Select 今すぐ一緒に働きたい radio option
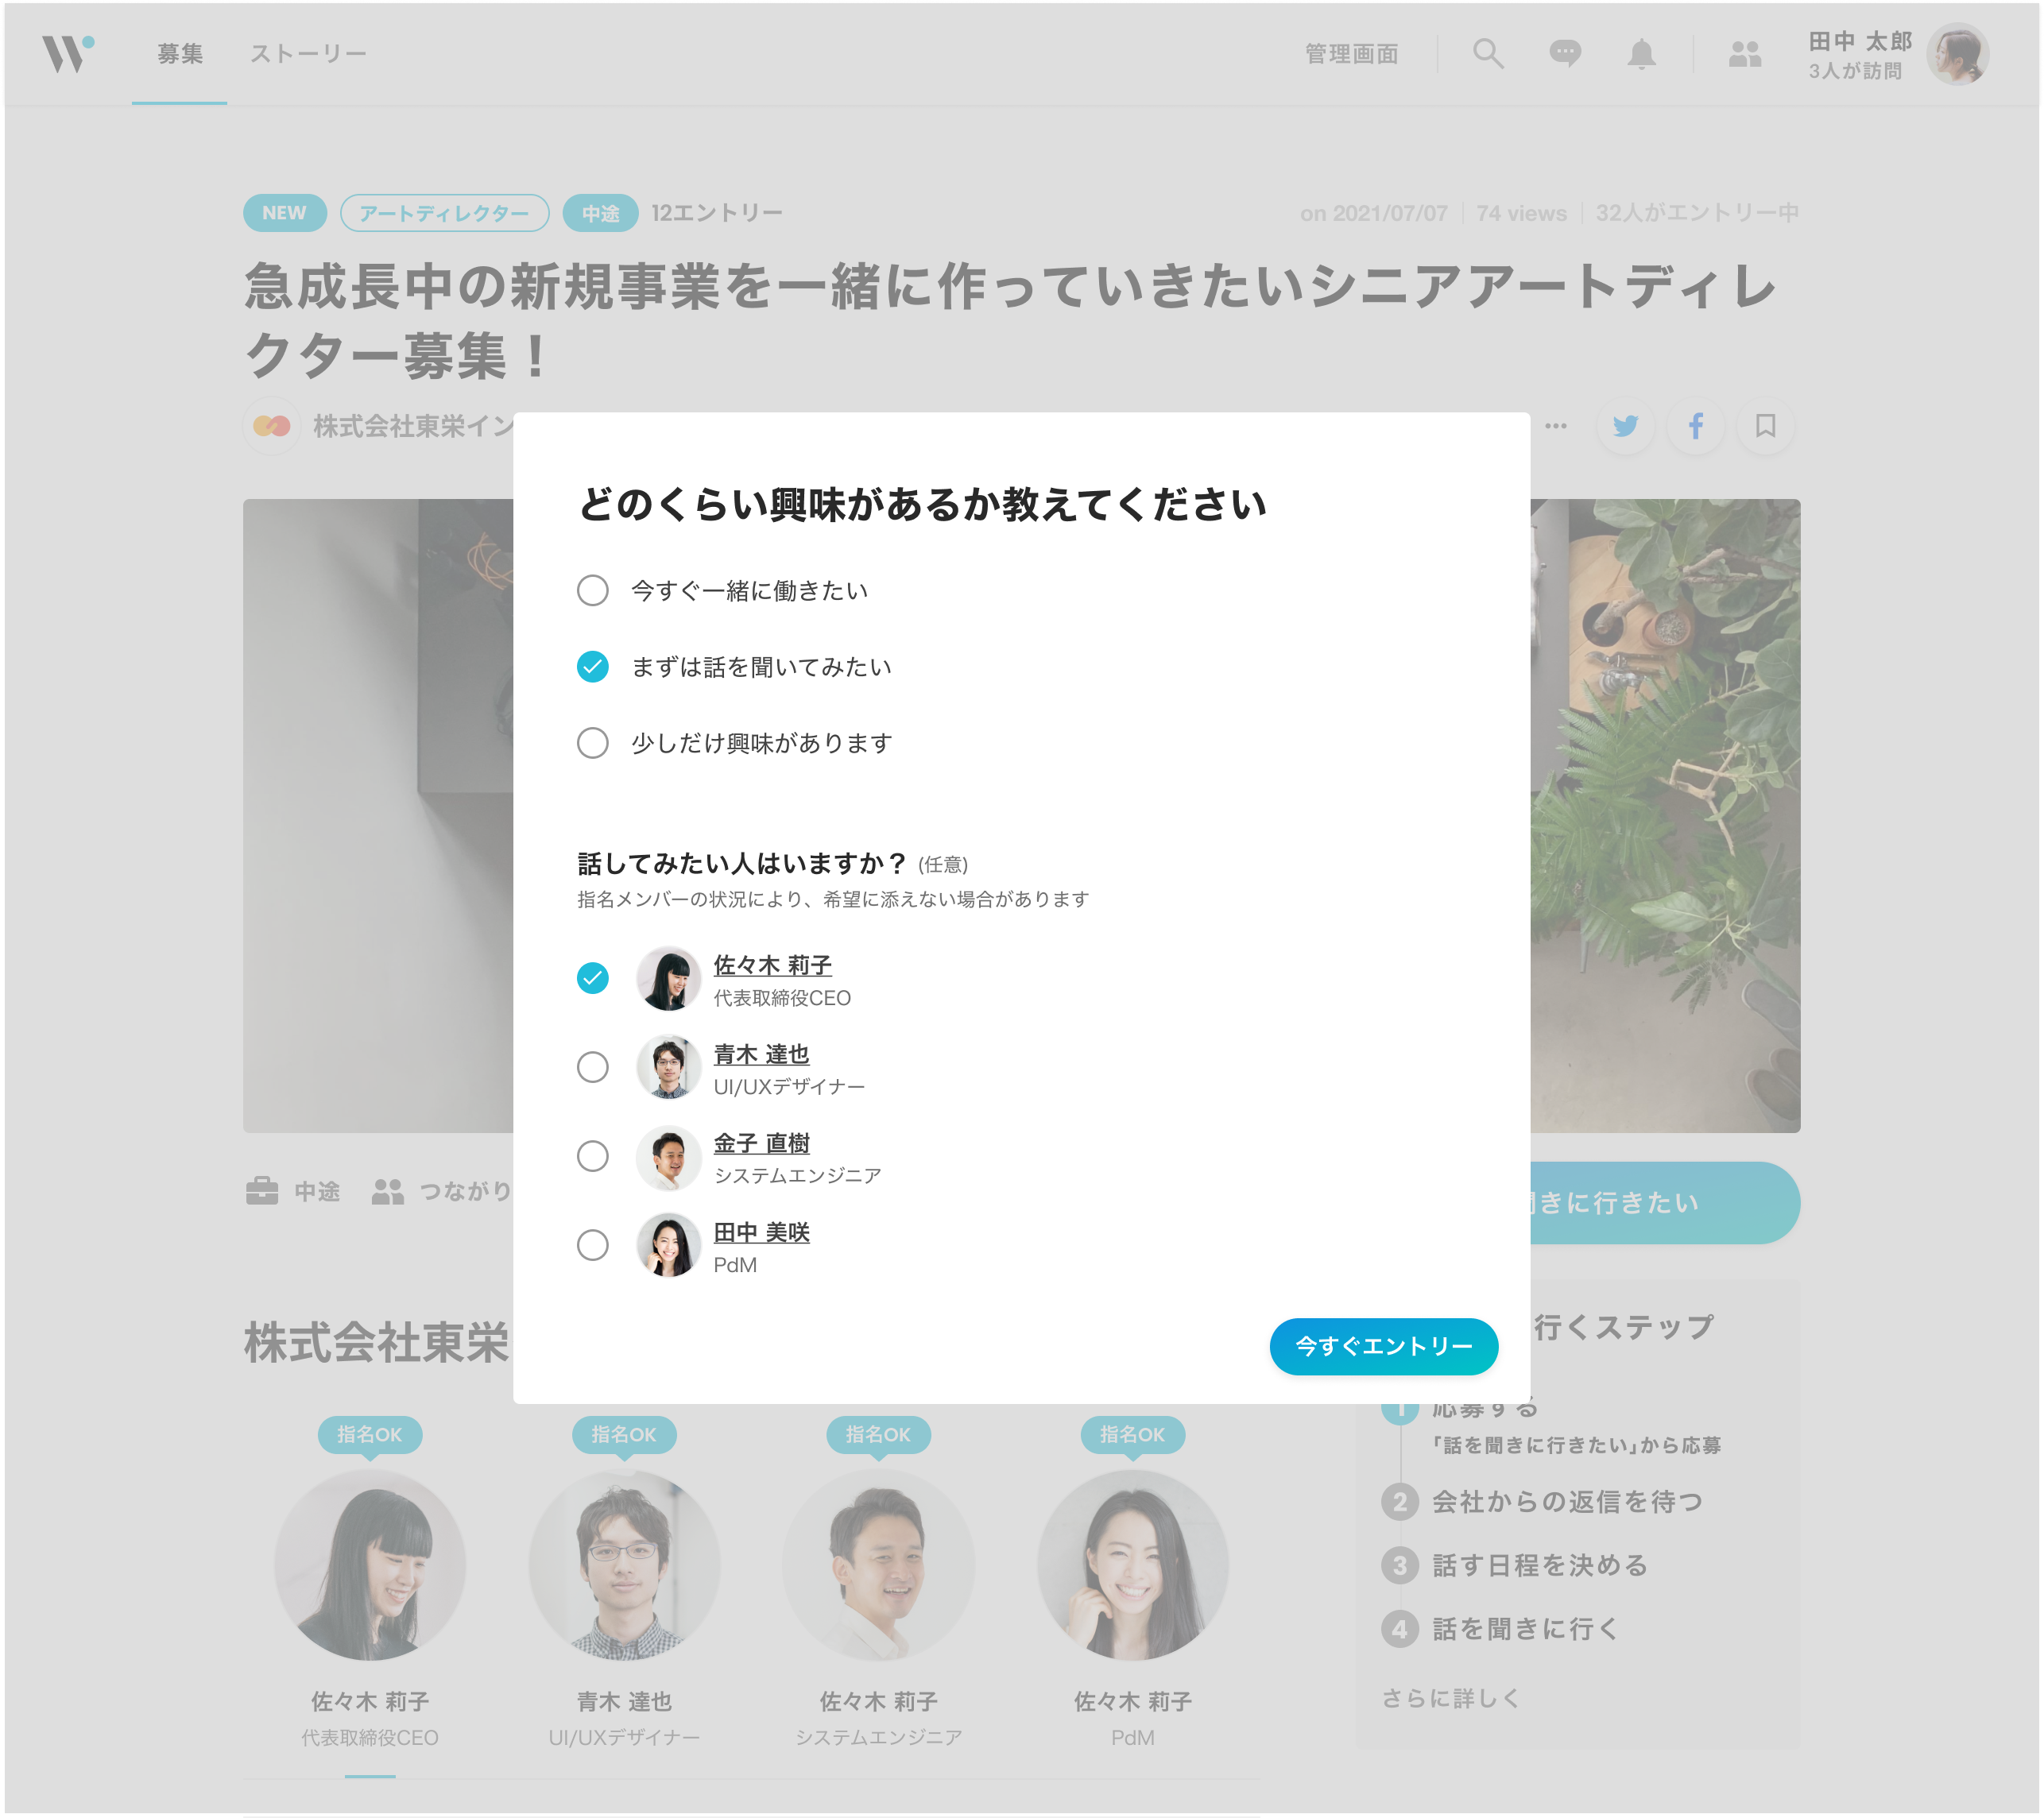 592,590
